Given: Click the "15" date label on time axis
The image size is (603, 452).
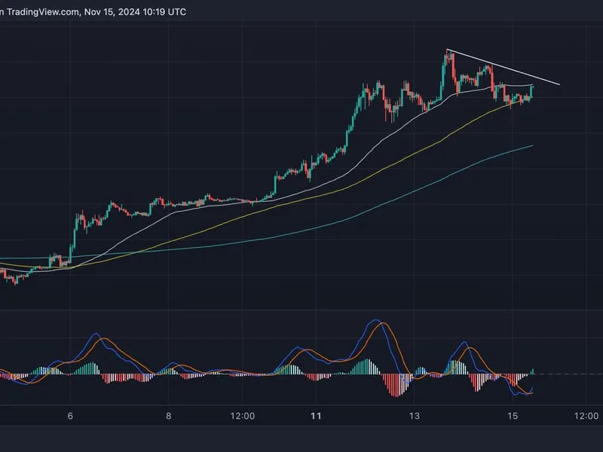Looking at the screenshot, I should tap(513, 416).
